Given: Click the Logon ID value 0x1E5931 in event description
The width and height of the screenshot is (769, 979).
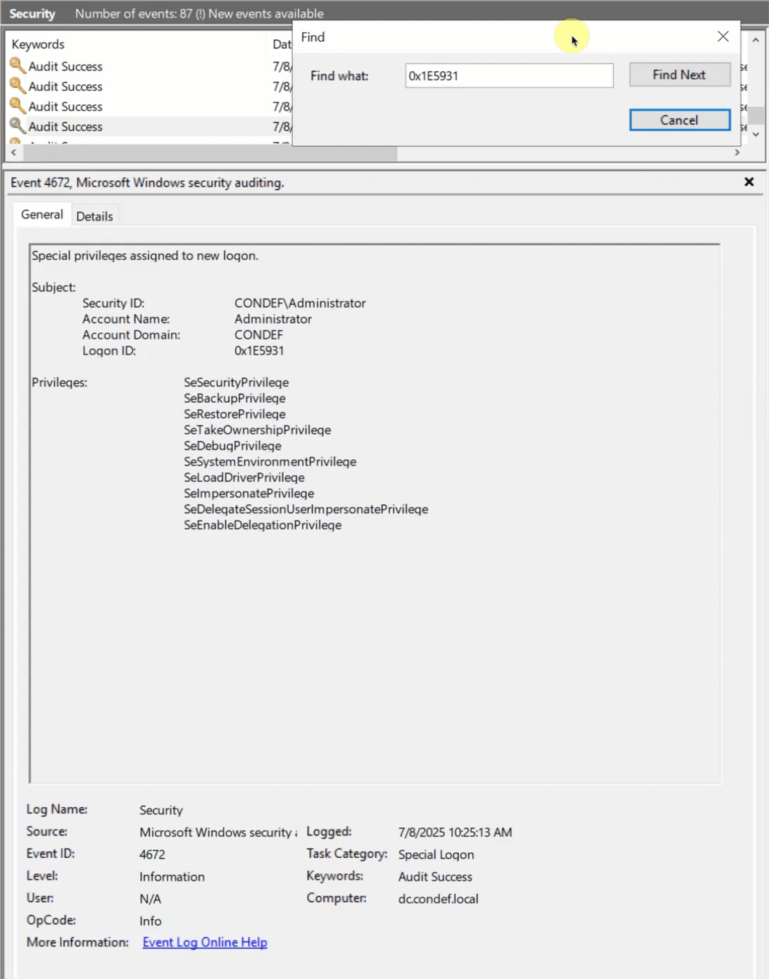Looking at the screenshot, I should [259, 351].
